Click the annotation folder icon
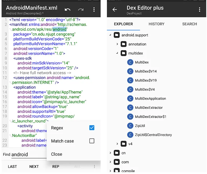The width and height of the screenshot is (207, 174). click(124, 44)
